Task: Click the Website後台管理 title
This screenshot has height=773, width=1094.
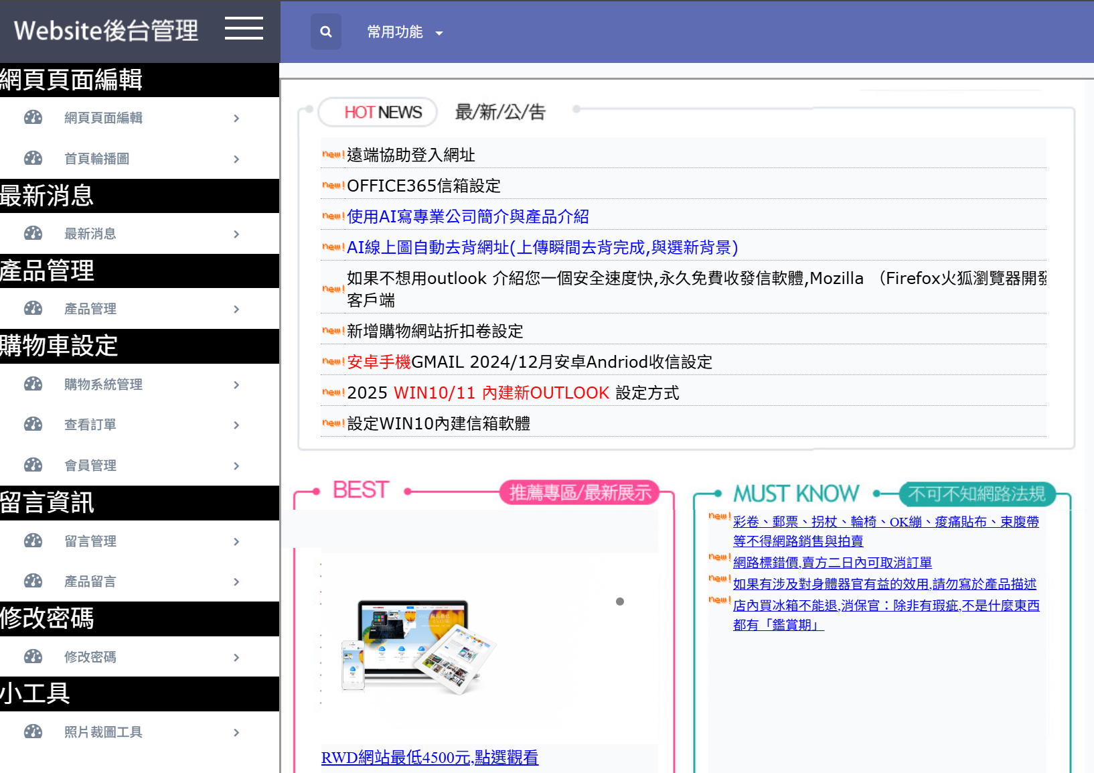Action: [106, 30]
